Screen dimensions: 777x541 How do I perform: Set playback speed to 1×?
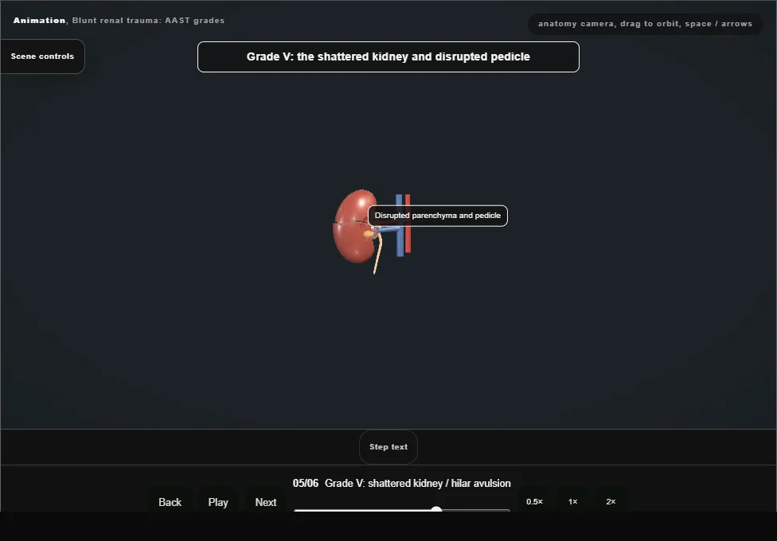pos(573,501)
